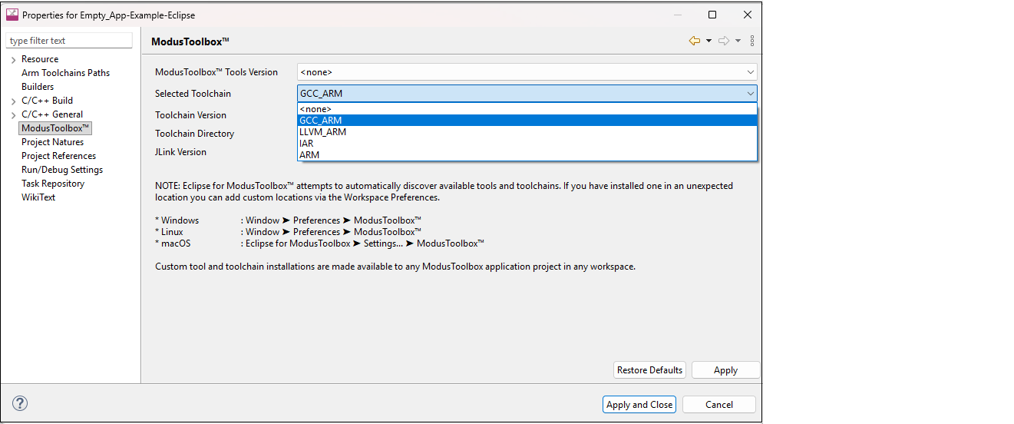This screenshot has width=1014, height=424.
Task: Select Project Natures page
Action: [52, 142]
